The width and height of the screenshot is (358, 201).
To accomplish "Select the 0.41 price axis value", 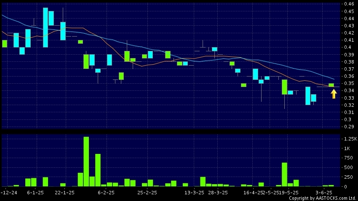I will click(x=349, y=40).
